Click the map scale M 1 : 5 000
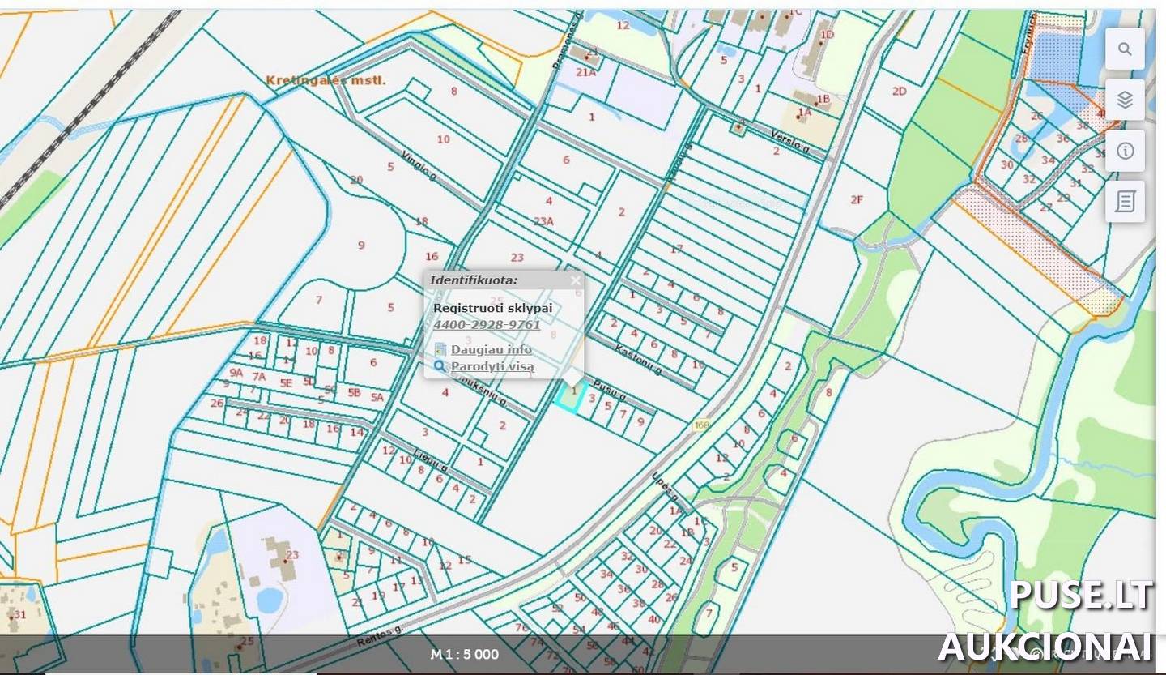 pyautogui.click(x=465, y=654)
